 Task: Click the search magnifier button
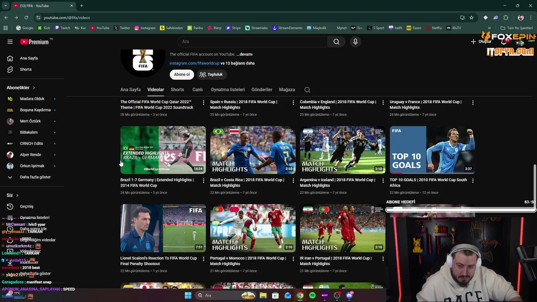pyautogui.click(x=336, y=42)
